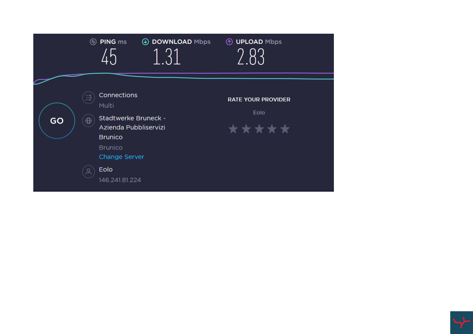Click the ping icon beside PING ms
This screenshot has height=334, width=473.
[93, 42]
